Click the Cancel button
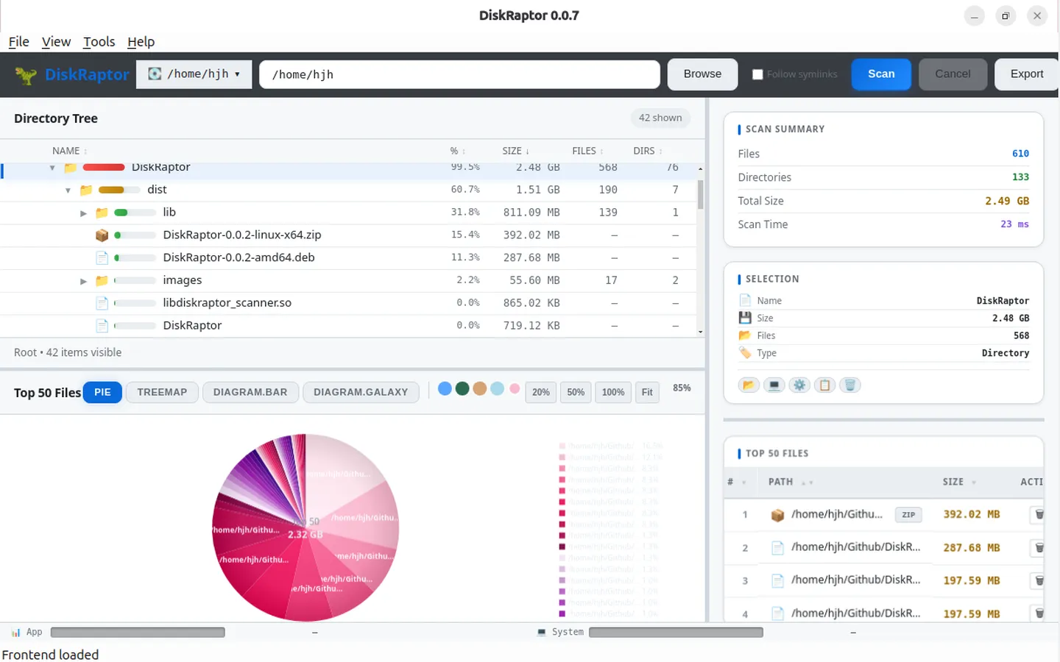Viewport: 1060px width, 662px height. point(953,74)
